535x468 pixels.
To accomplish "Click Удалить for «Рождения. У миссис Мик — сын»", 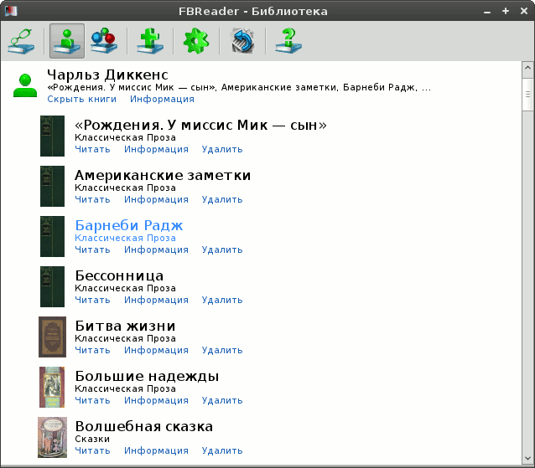I will 222,150.
